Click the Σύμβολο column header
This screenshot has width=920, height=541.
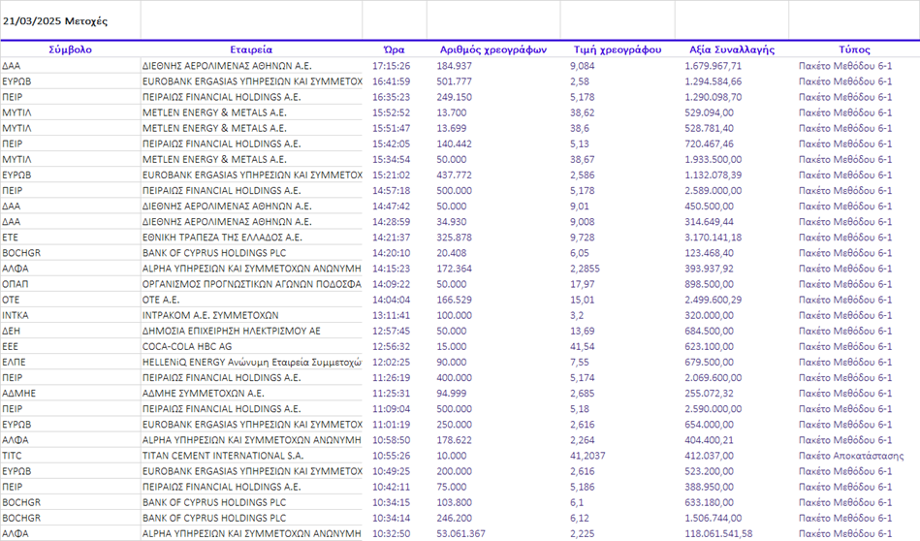tap(71, 49)
